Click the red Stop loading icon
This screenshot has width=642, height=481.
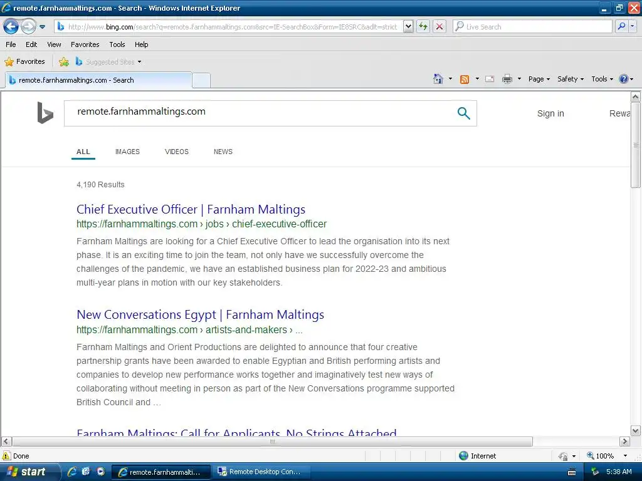(x=439, y=26)
